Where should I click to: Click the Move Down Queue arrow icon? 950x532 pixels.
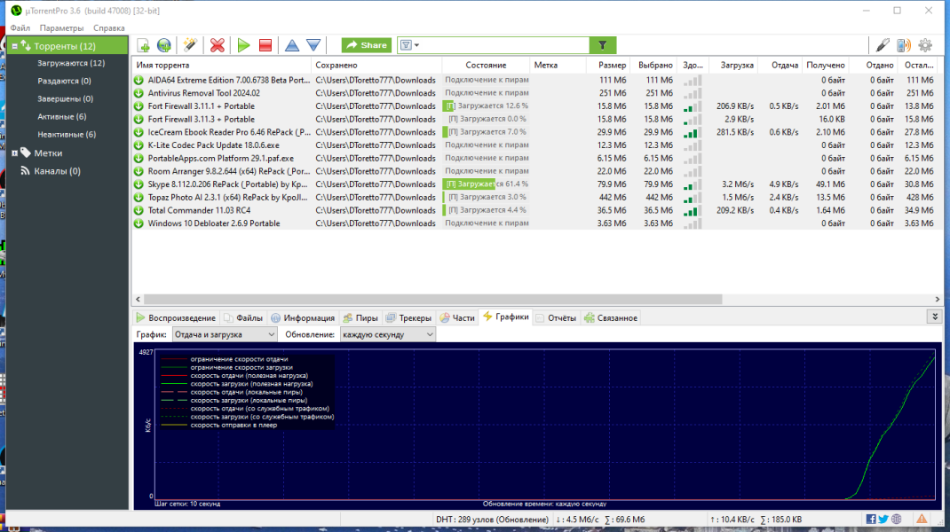(x=313, y=45)
